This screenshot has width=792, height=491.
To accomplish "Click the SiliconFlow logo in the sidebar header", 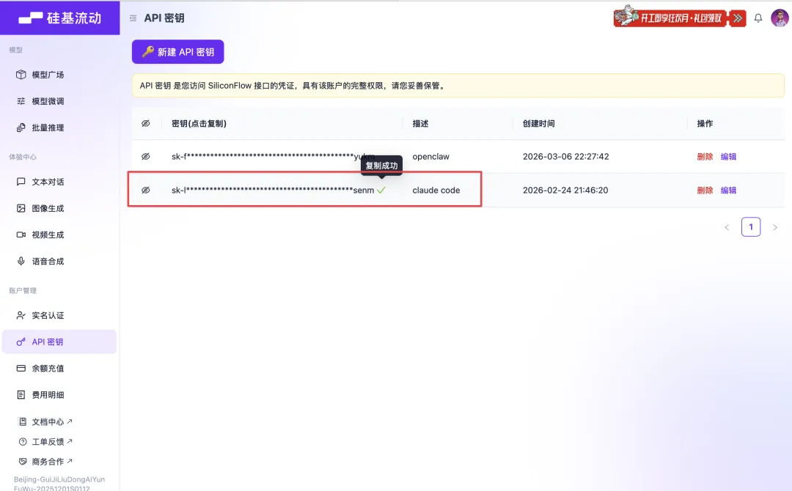I will click(59, 18).
